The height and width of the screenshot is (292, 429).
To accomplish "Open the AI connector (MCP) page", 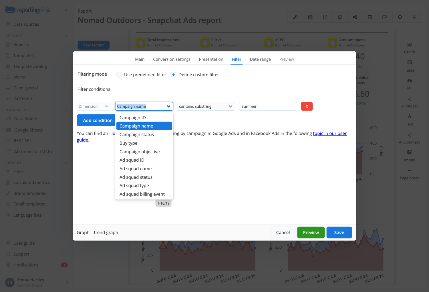I will [x=33, y=152].
